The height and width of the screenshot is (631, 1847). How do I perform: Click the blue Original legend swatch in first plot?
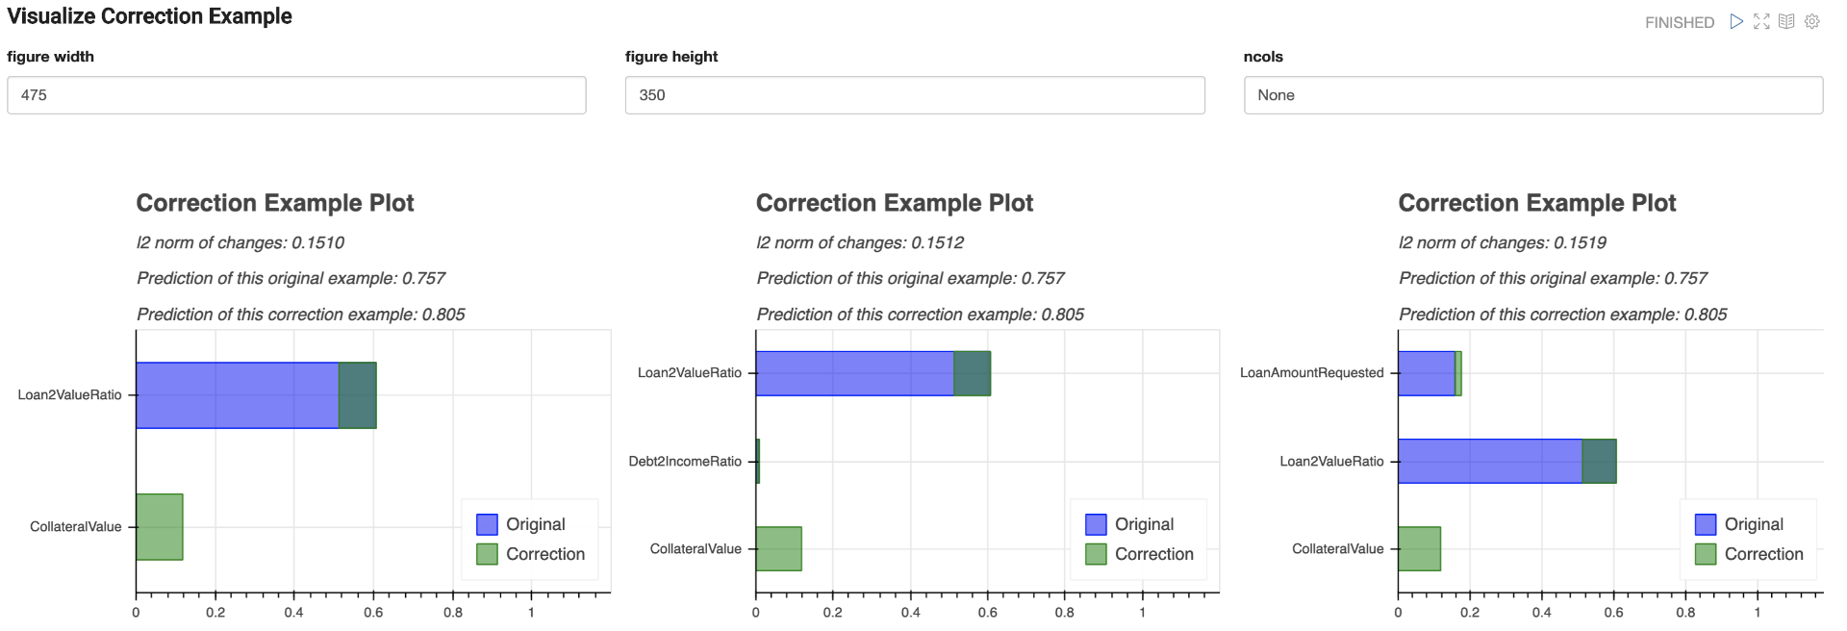(x=488, y=524)
